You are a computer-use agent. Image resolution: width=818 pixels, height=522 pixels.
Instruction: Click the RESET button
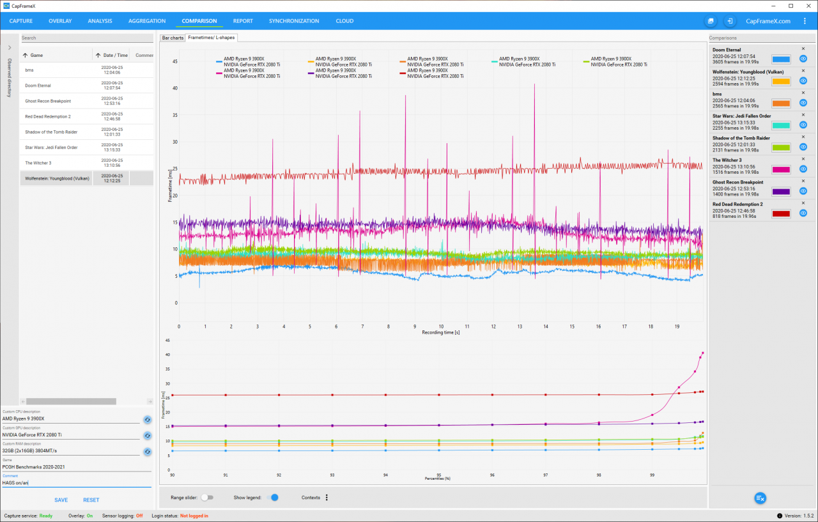point(91,500)
